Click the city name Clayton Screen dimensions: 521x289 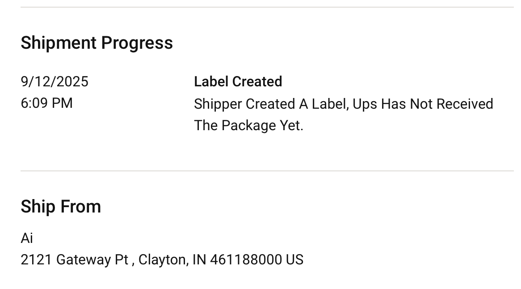click(163, 260)
